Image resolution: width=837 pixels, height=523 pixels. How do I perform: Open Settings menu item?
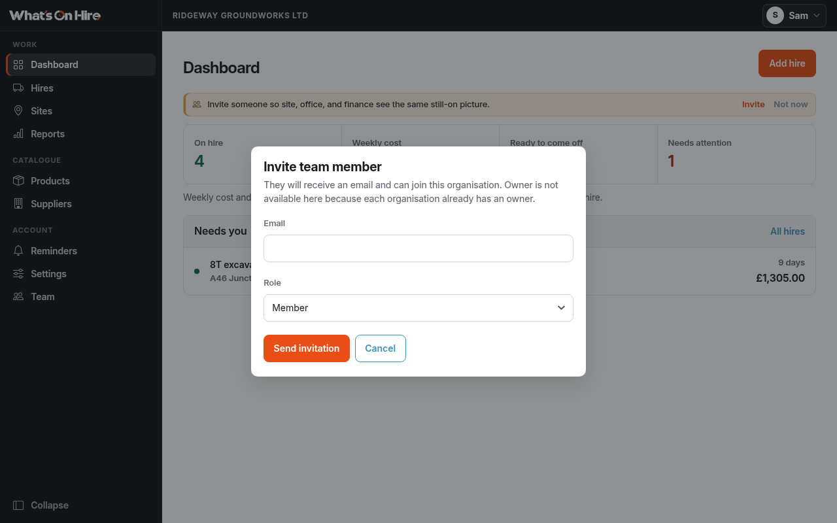(x=81, y=273)
